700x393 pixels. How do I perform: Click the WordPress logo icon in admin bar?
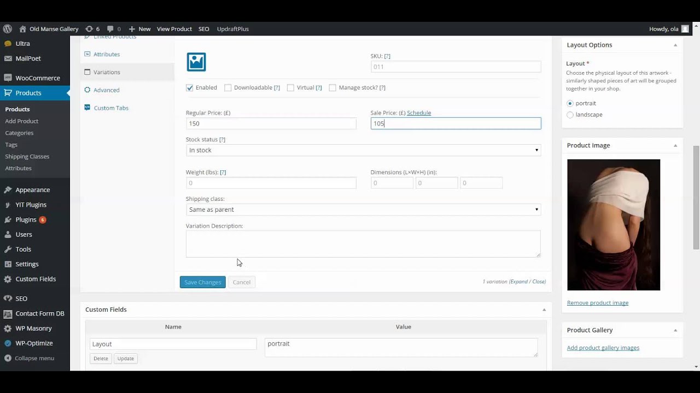click(7, 29)
